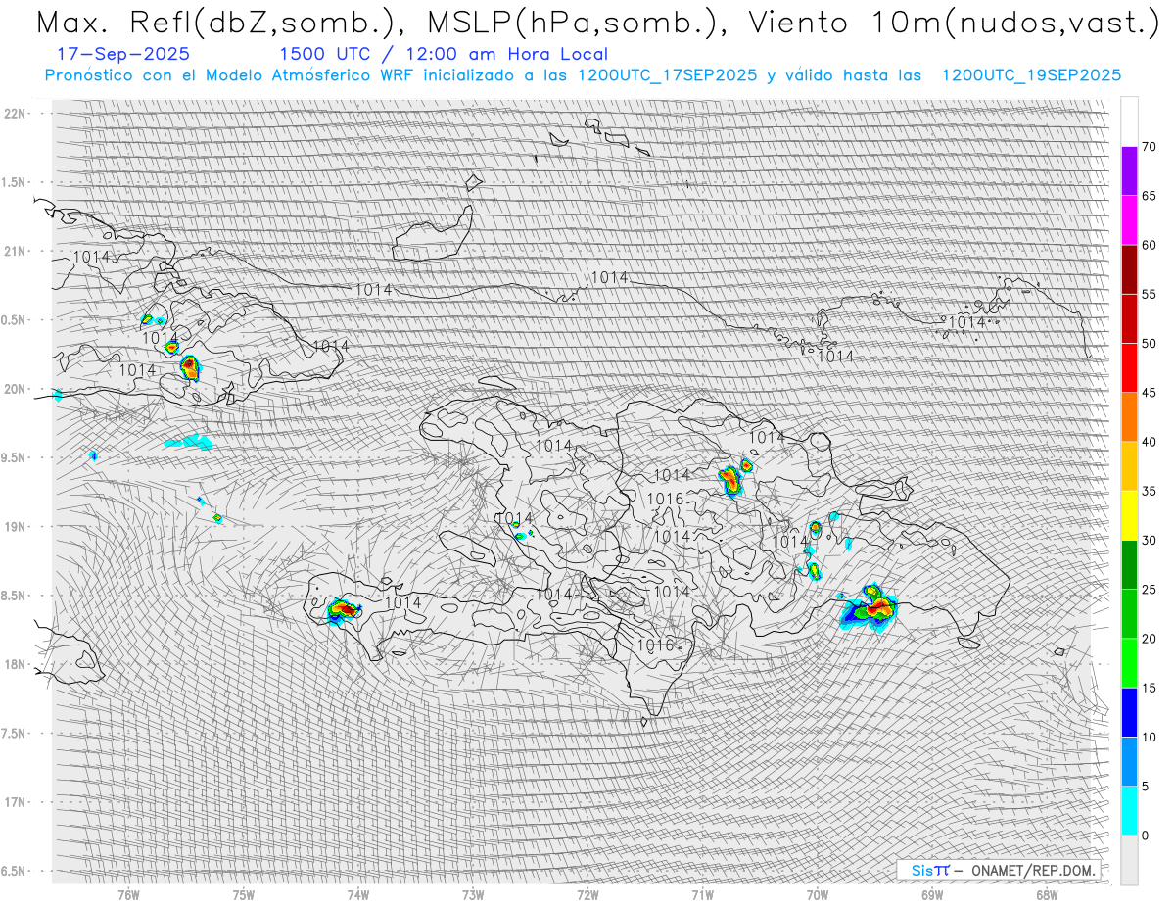Click the "55" colorbar label
The image size is (1175, 908).
click(1149, 294)
